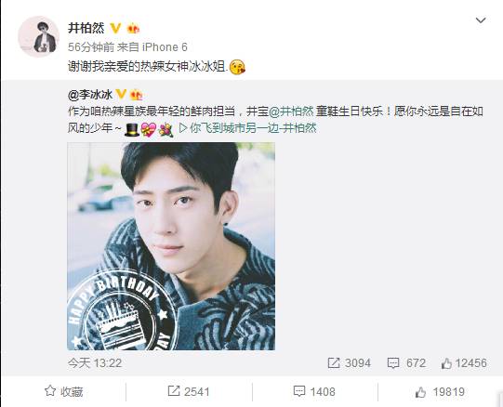Open the original post time 今天 13:22
This screenshot has height=407, width=503.
pyautogui.click(x=95, y=363)
